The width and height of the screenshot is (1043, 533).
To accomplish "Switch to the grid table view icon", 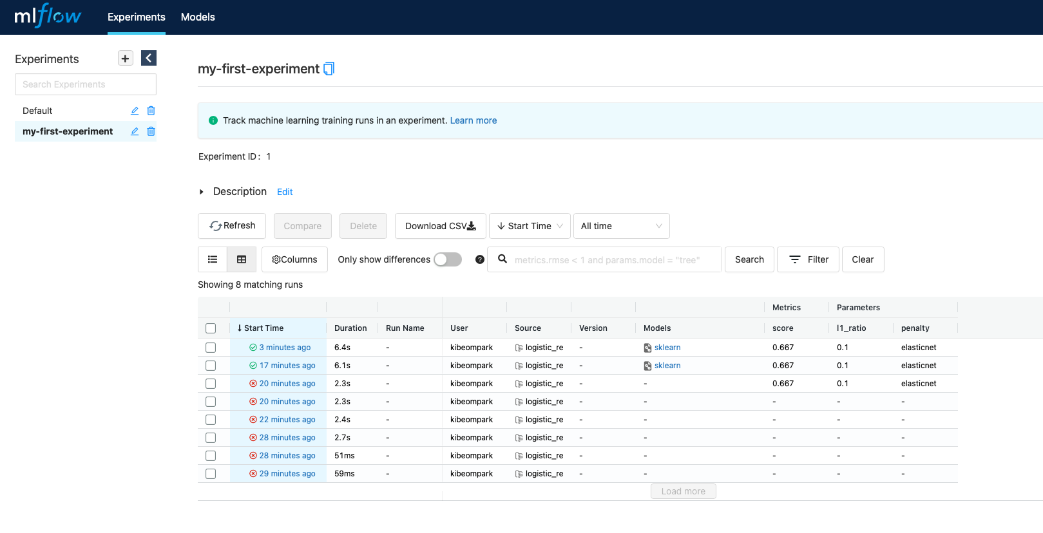I will click(242, 259).
